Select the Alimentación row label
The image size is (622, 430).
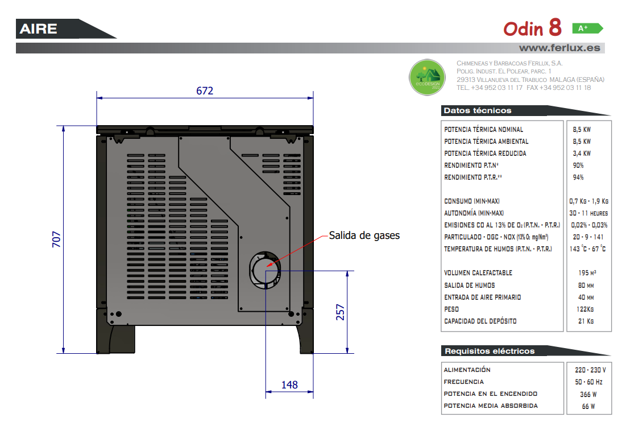[467, 370]
